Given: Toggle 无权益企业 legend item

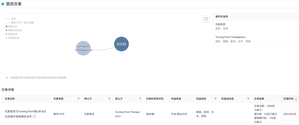Looking at the screenshot, I should pyautogui.click(x=12, y=38).
